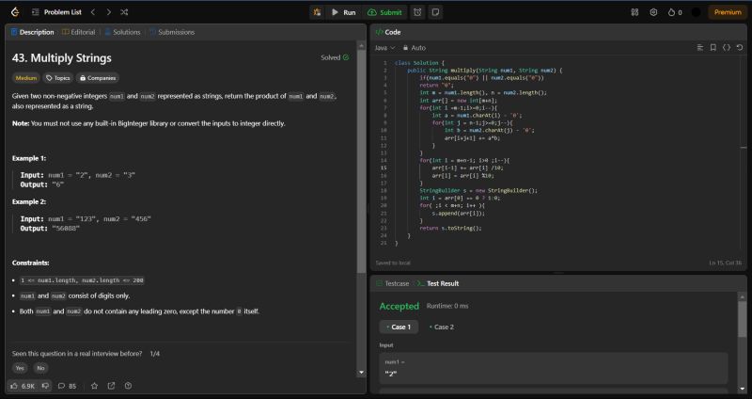The image size is (752, 399).
Task: Expand the Companies tag
Action: (x=96, y=78)
